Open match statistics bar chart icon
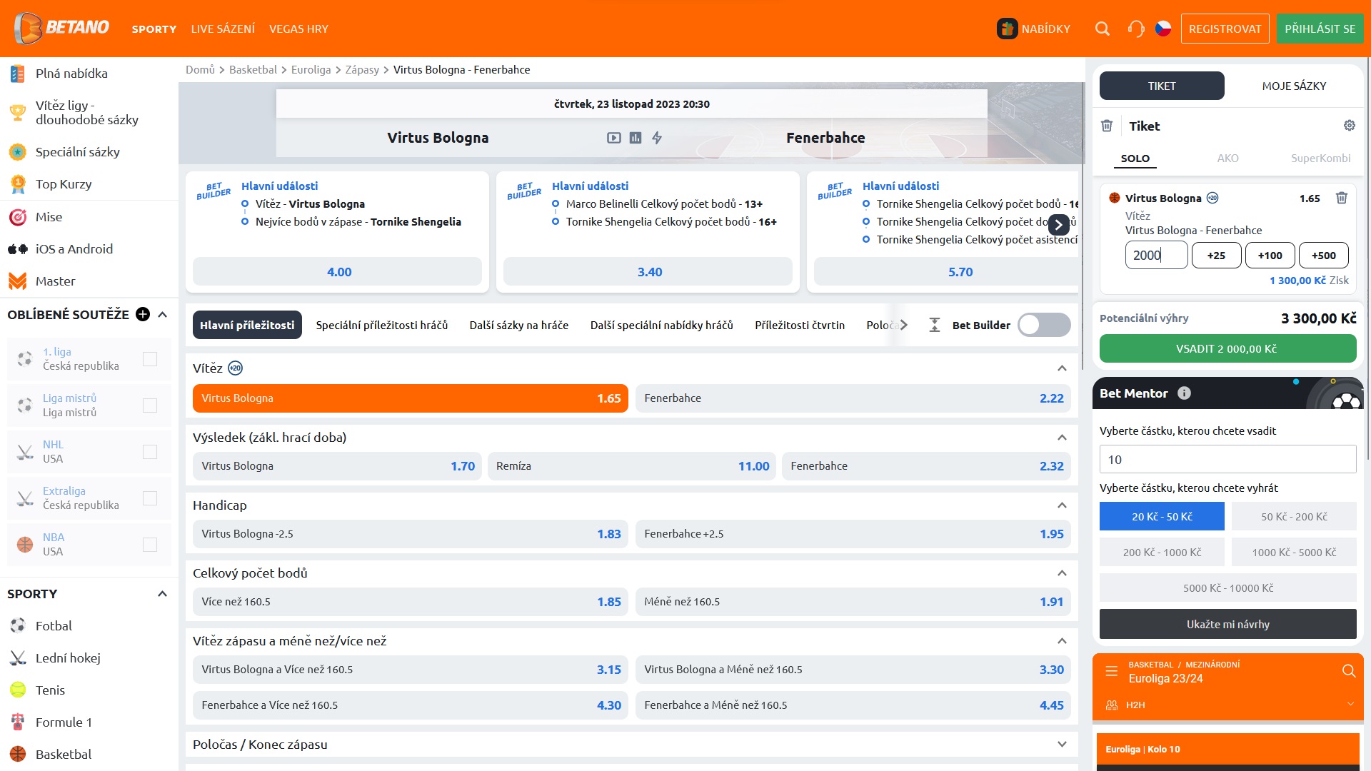The image size is (1371, 771). 636,138
